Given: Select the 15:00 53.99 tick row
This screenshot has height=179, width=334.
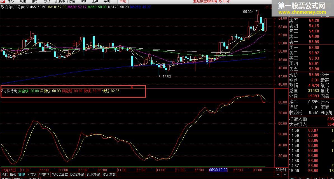Looking at the screenshot, I should (x=311, y=171).
